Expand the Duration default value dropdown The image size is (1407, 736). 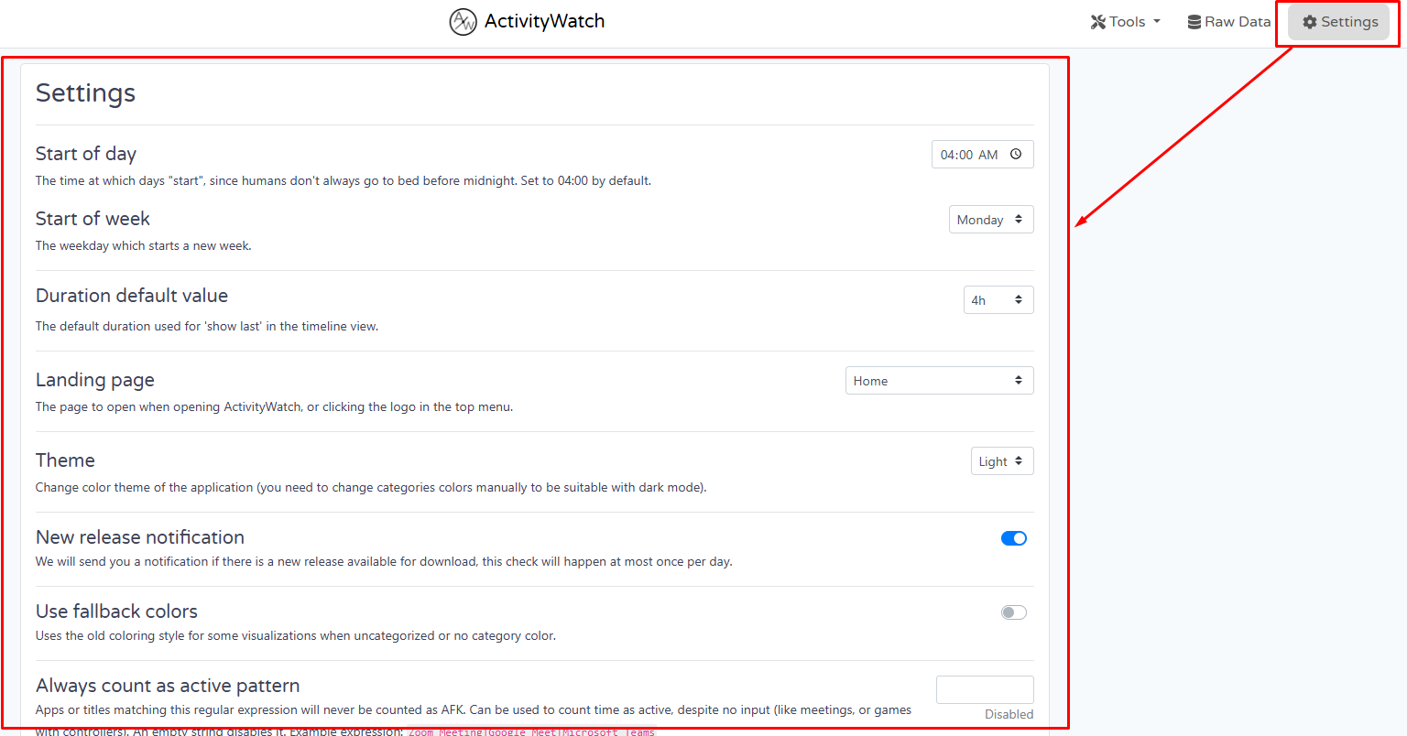coord(998,300)
